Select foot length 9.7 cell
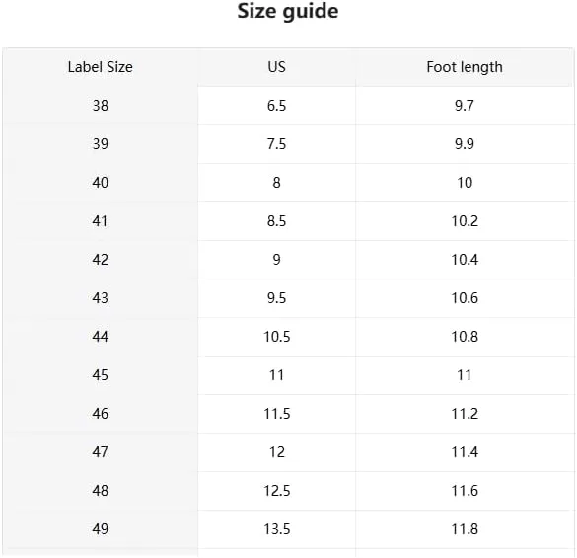This screenshot has height=558, width=577. pos(465,106)
